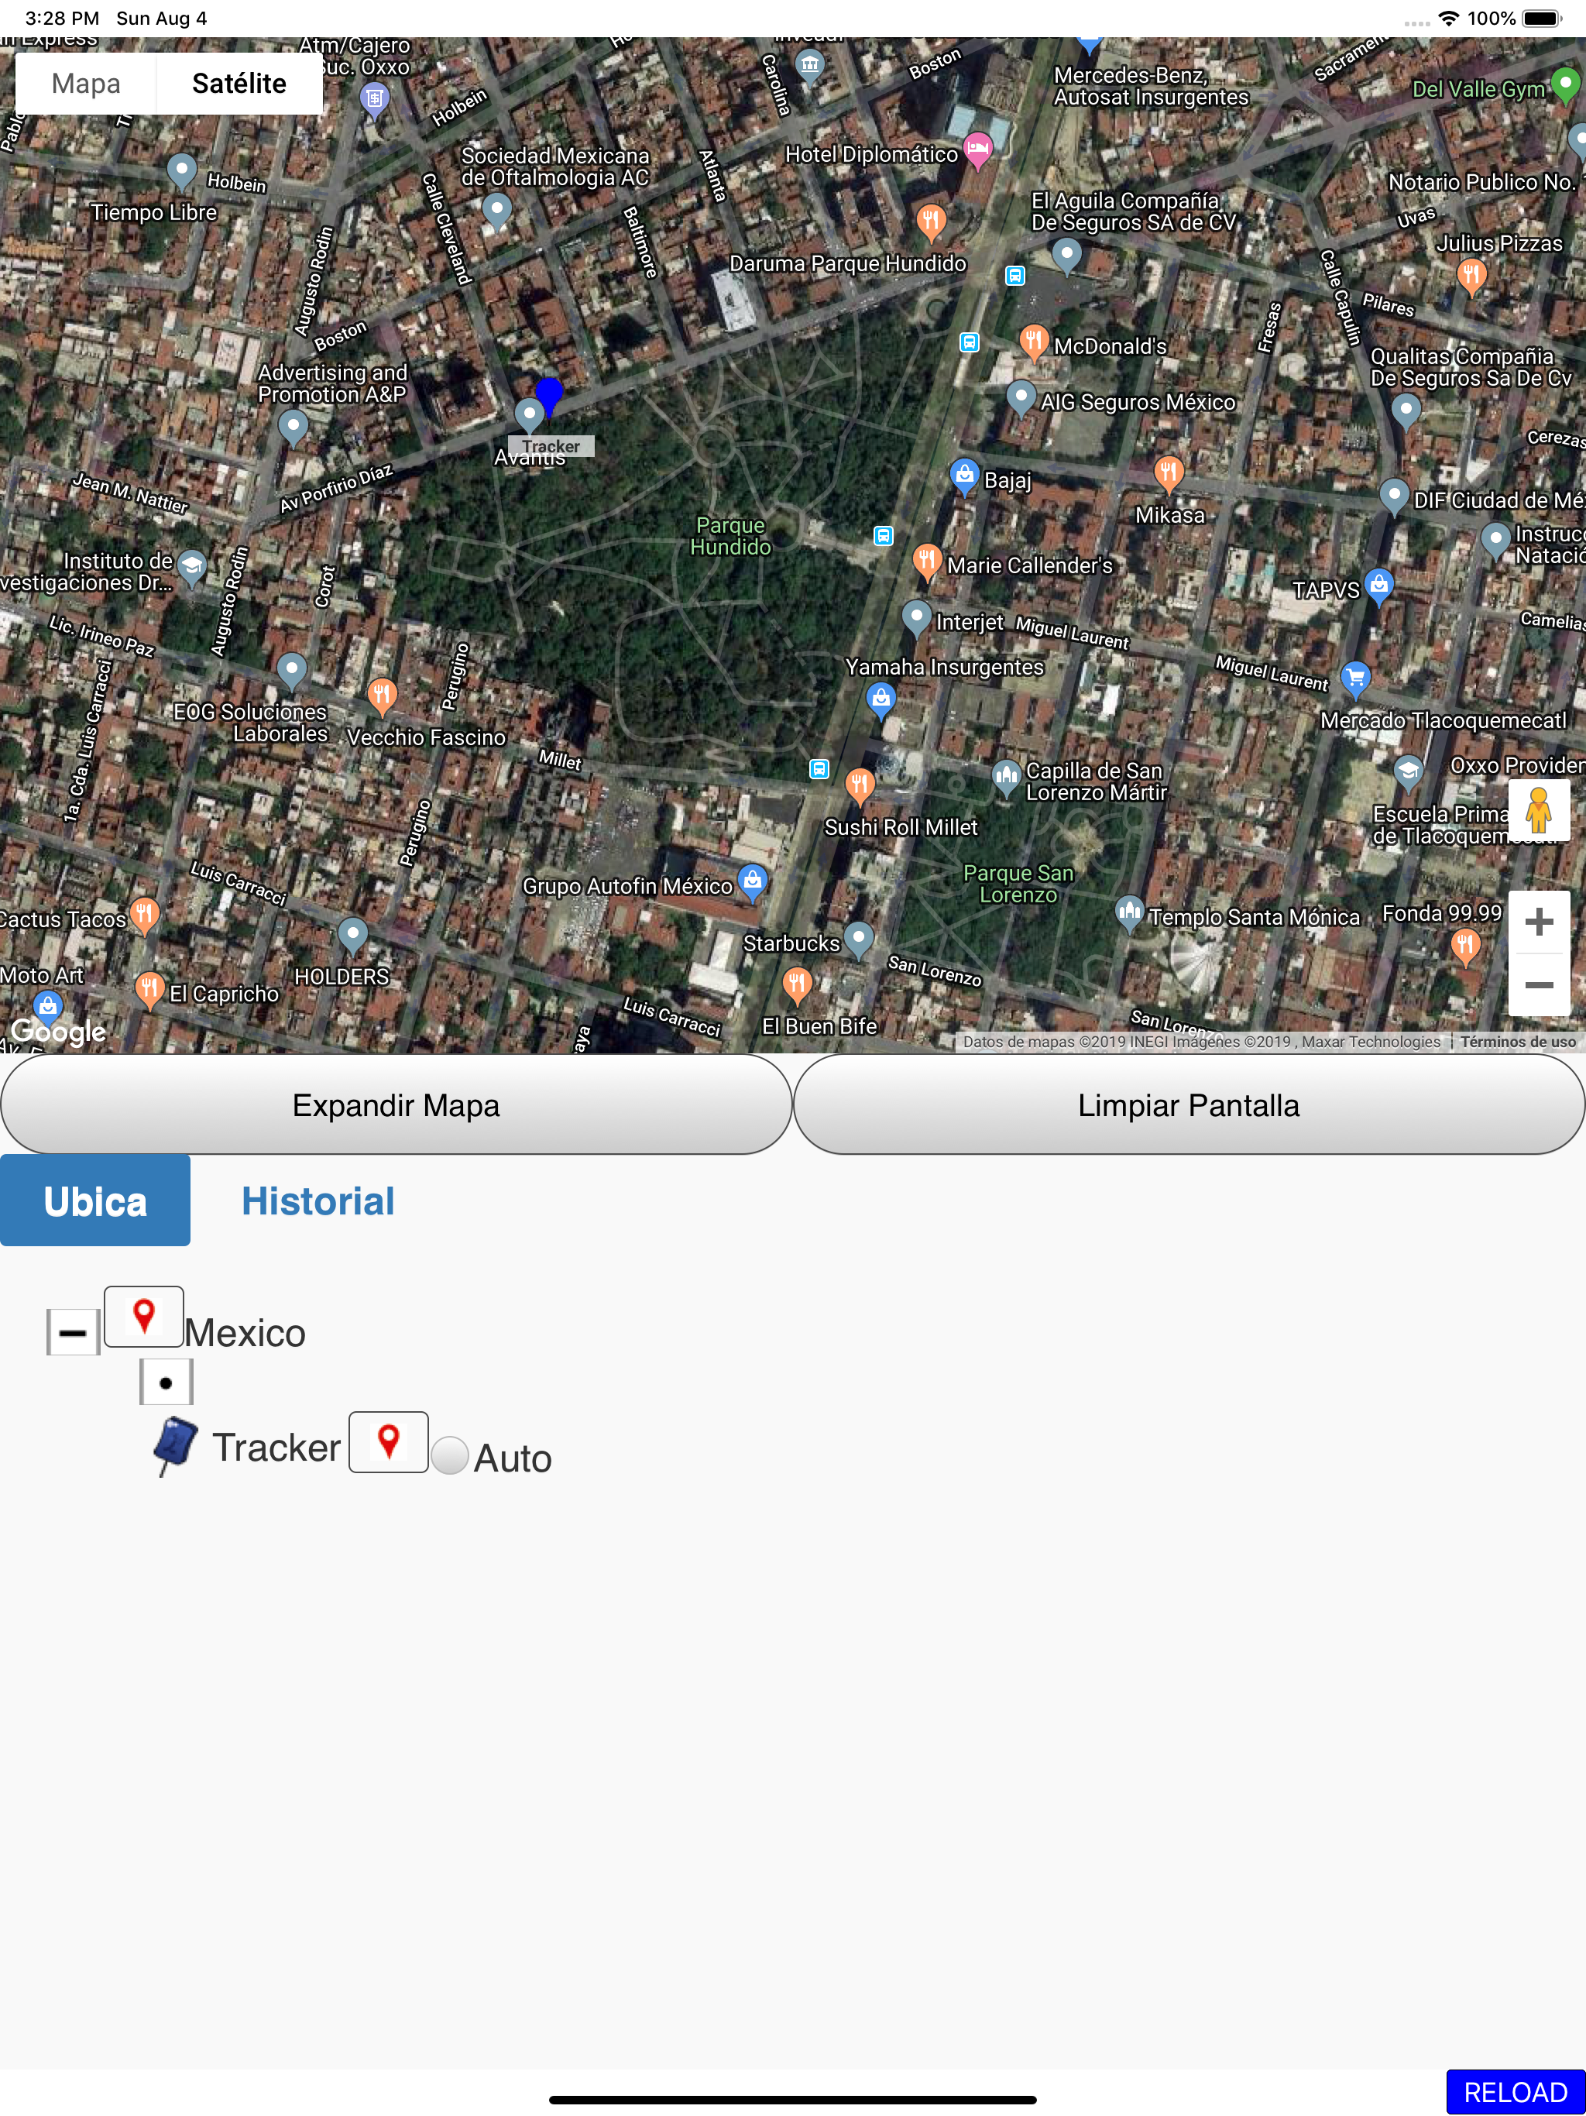Enable the Auto radio button
The width and height of the screenshot is (1586, 2116).
pyautogui.click(x=450, y=1456)
